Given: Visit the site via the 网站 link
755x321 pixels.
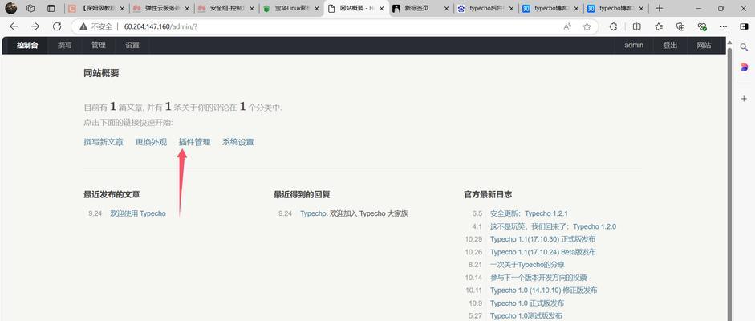Looking at the screenshot, I should click(704, 45).
